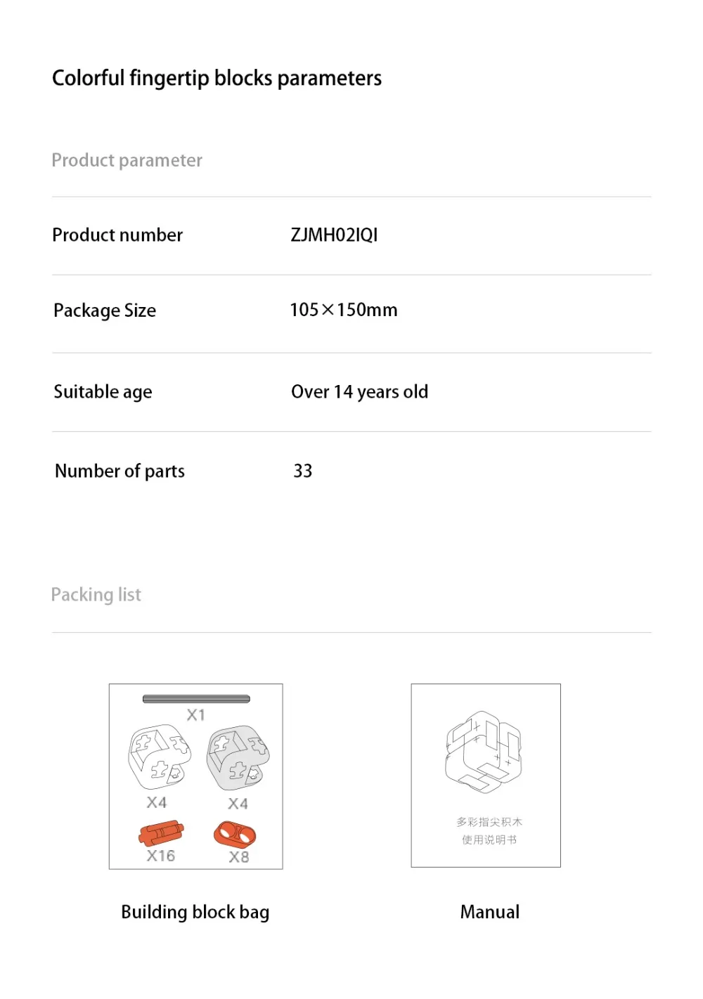Click the white outlined block piece icon
Screen dimensions: 703x999
[159, 757]
